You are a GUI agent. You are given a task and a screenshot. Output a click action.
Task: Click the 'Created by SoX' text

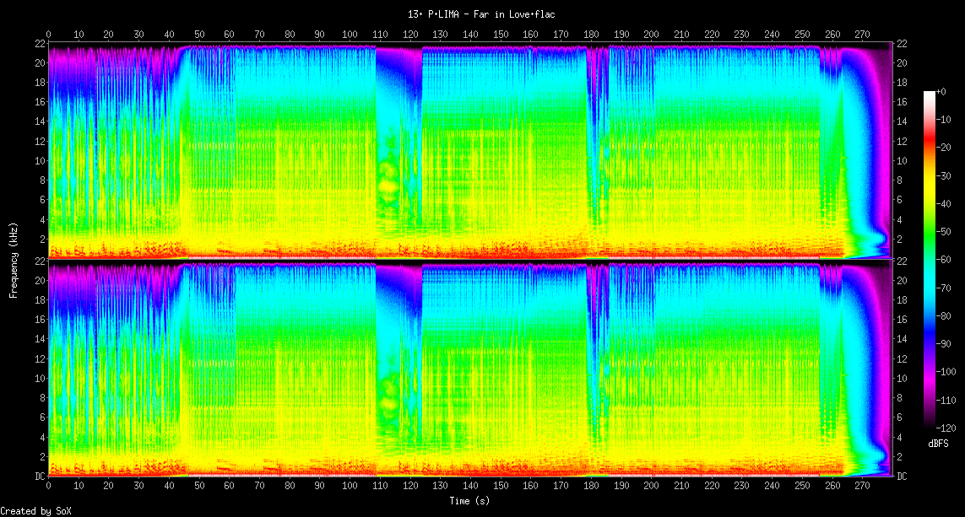(30, 511)
